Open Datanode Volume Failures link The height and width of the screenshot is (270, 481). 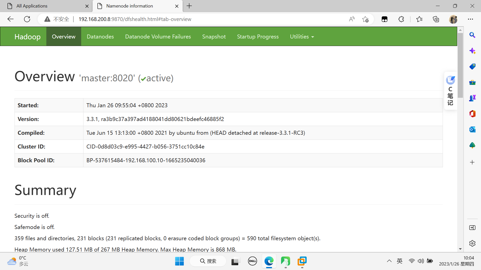click(158, 36)
